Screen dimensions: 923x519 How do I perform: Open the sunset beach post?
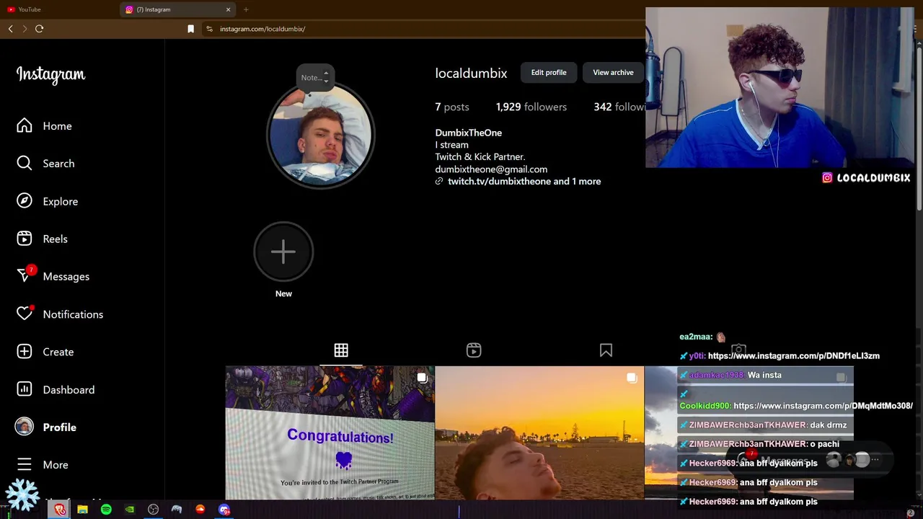(539, 432)
